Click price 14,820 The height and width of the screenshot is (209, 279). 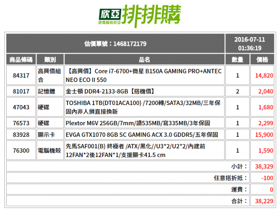click(x=264, y=76)
